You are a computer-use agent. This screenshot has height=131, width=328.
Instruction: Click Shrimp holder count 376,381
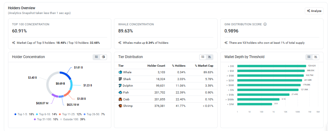[160, 106]
